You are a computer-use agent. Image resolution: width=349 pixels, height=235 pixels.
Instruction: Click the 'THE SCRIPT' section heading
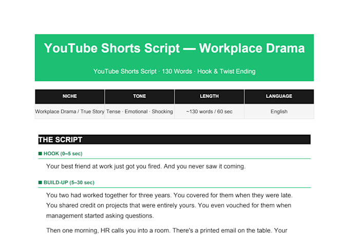174,139
